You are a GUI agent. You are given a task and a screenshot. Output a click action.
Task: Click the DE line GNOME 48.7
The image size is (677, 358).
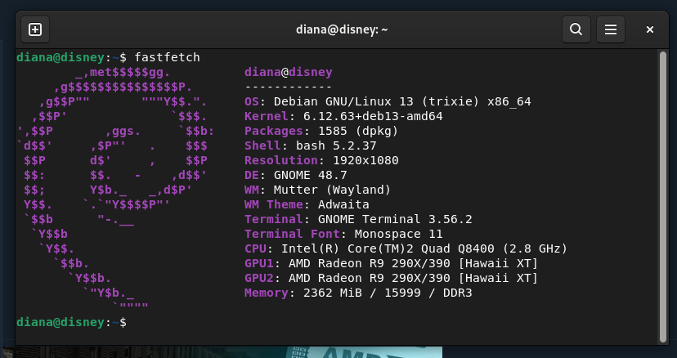pyautogui.click(x=296, y=176)
